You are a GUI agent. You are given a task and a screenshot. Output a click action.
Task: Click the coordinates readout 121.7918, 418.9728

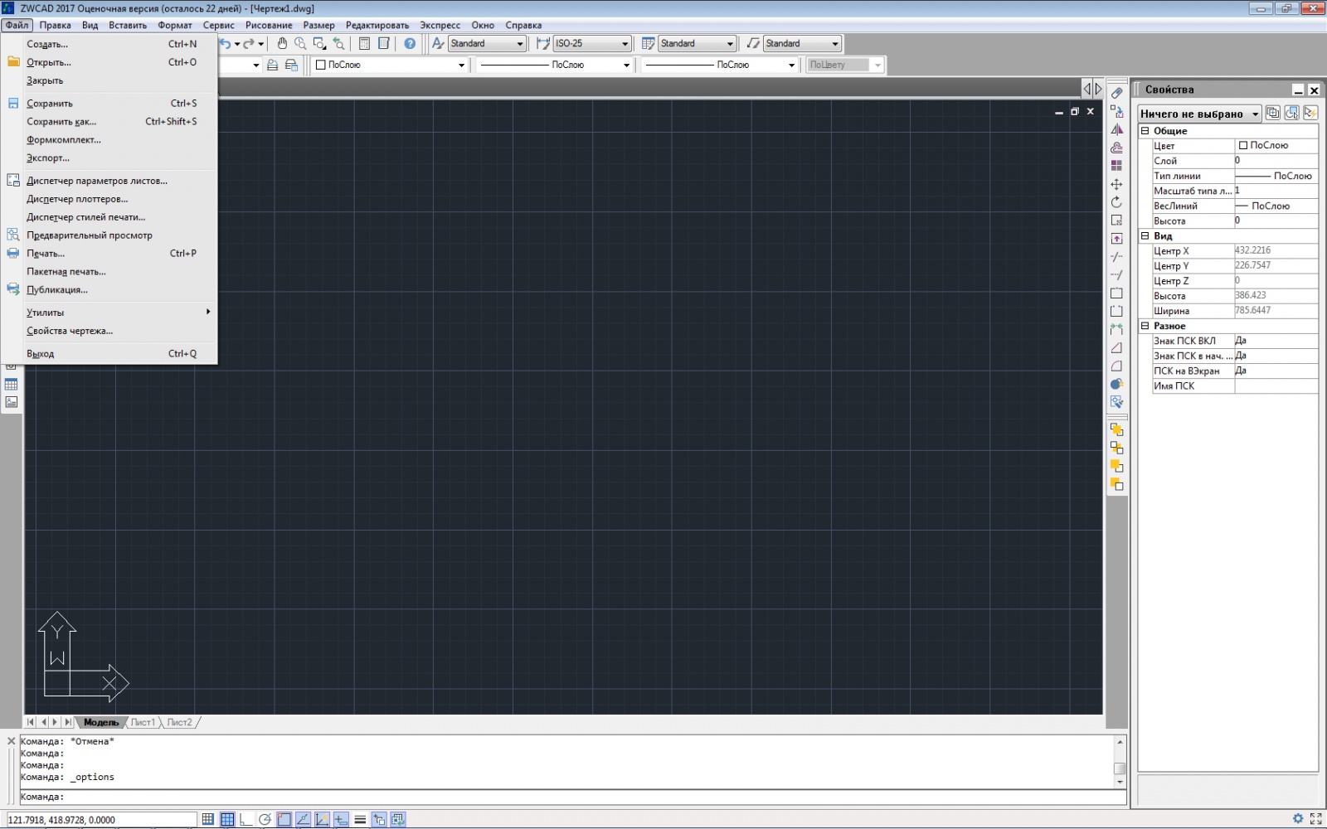coord(101,820)
